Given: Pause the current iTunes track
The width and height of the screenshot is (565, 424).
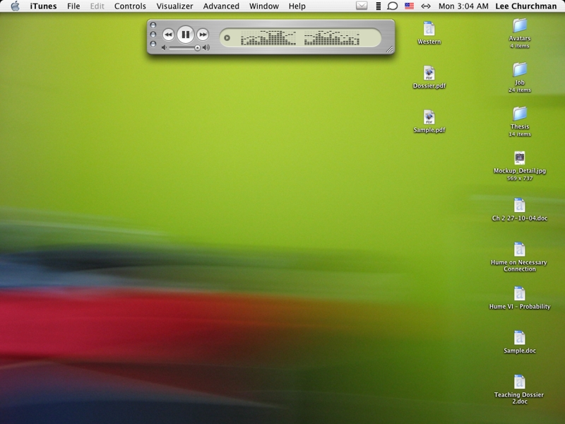Looking at the screenshot, I should tap(185, 34).
